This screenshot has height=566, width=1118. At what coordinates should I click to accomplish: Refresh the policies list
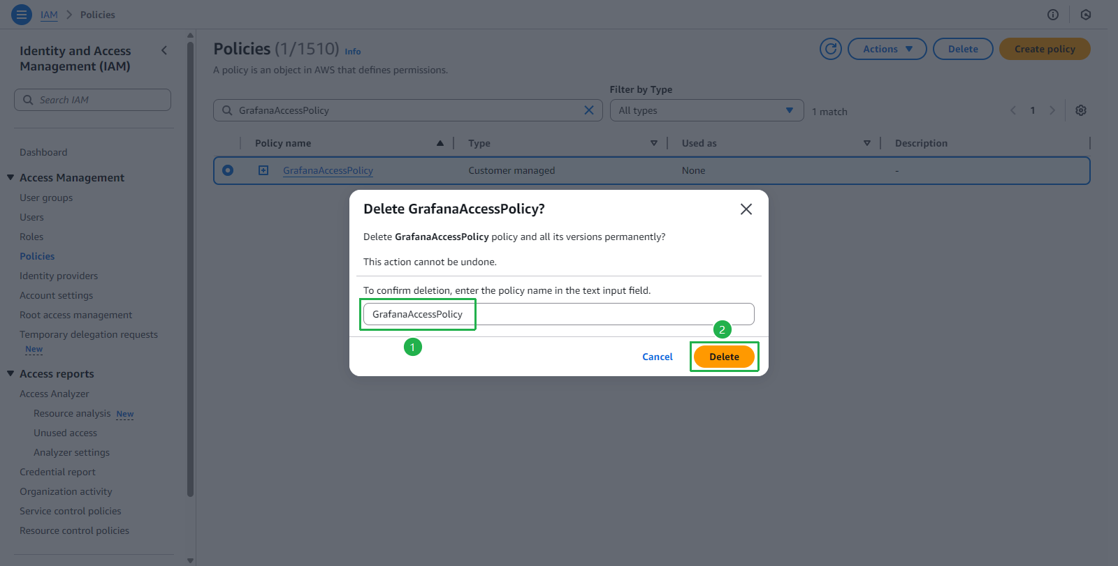pos(831,49)
